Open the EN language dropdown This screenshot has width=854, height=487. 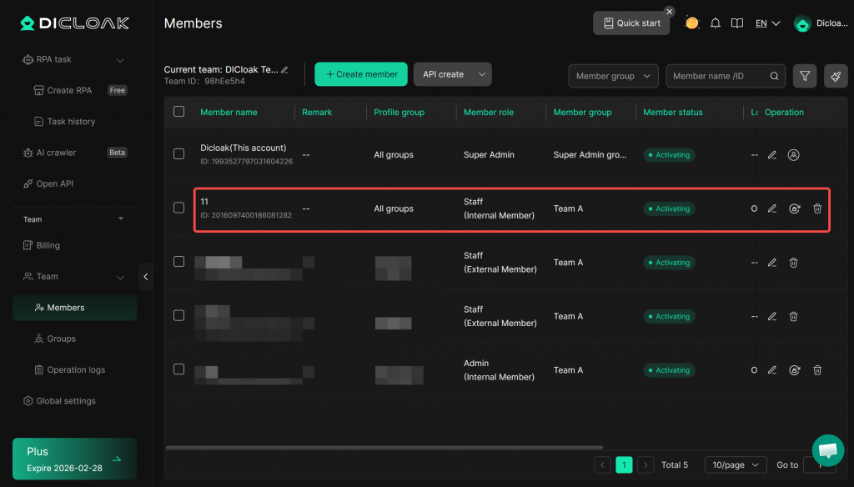point(767,23)
